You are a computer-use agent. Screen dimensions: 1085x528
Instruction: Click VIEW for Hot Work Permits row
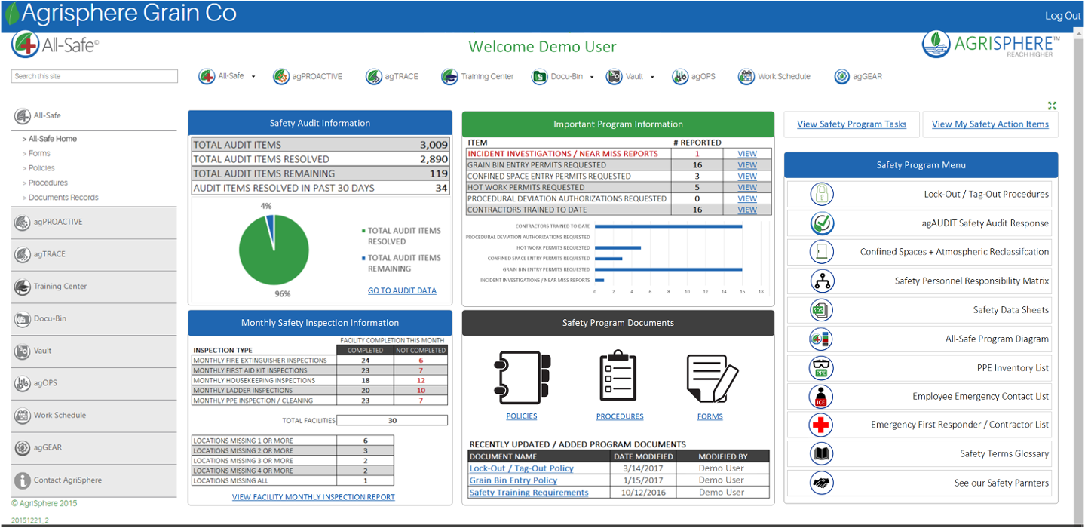point(747,188)
